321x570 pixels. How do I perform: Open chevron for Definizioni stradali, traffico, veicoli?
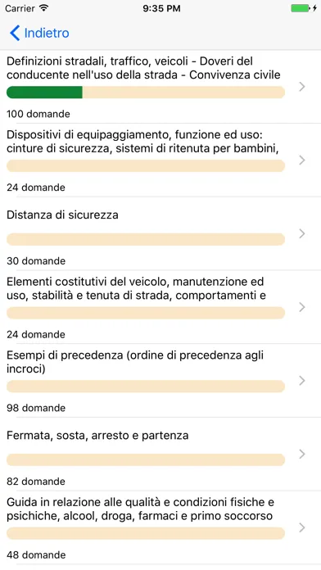(301, 87)
